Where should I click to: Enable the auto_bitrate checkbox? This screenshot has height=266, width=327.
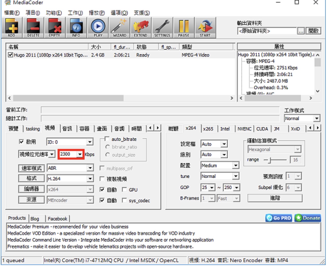point(107,139)
